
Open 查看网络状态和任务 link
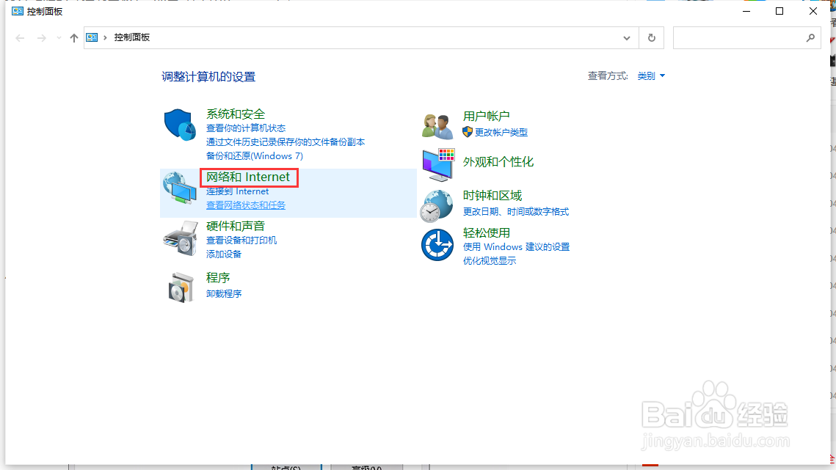click(x=246, y=205)
